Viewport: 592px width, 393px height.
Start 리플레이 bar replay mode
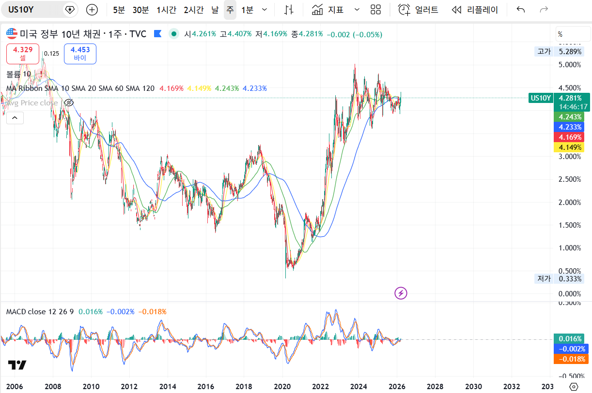coord(475,10)
